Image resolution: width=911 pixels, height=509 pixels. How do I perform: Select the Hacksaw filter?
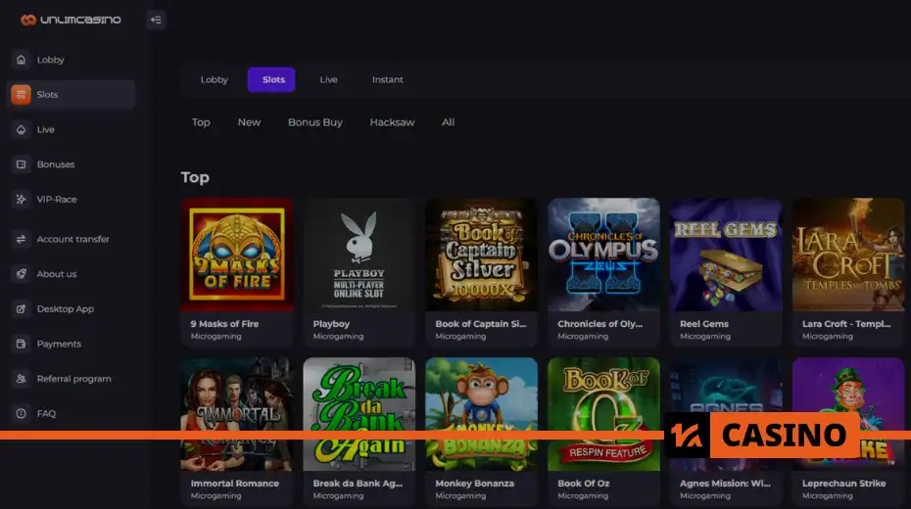click(392, 122)
